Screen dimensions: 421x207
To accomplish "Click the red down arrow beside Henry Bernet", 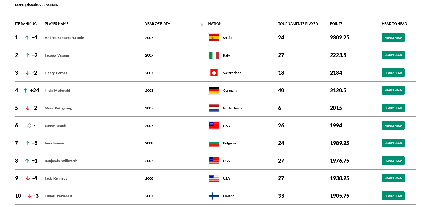I will (x=28, y=73).
